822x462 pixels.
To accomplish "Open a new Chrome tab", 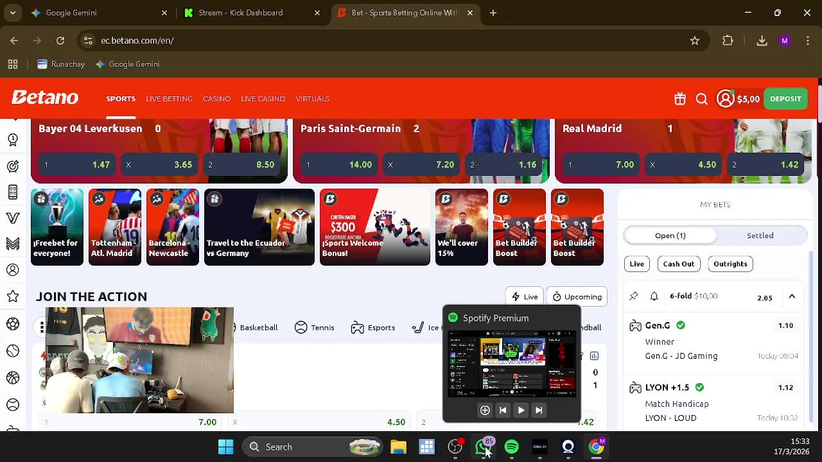I will click(x=493, y=13).
